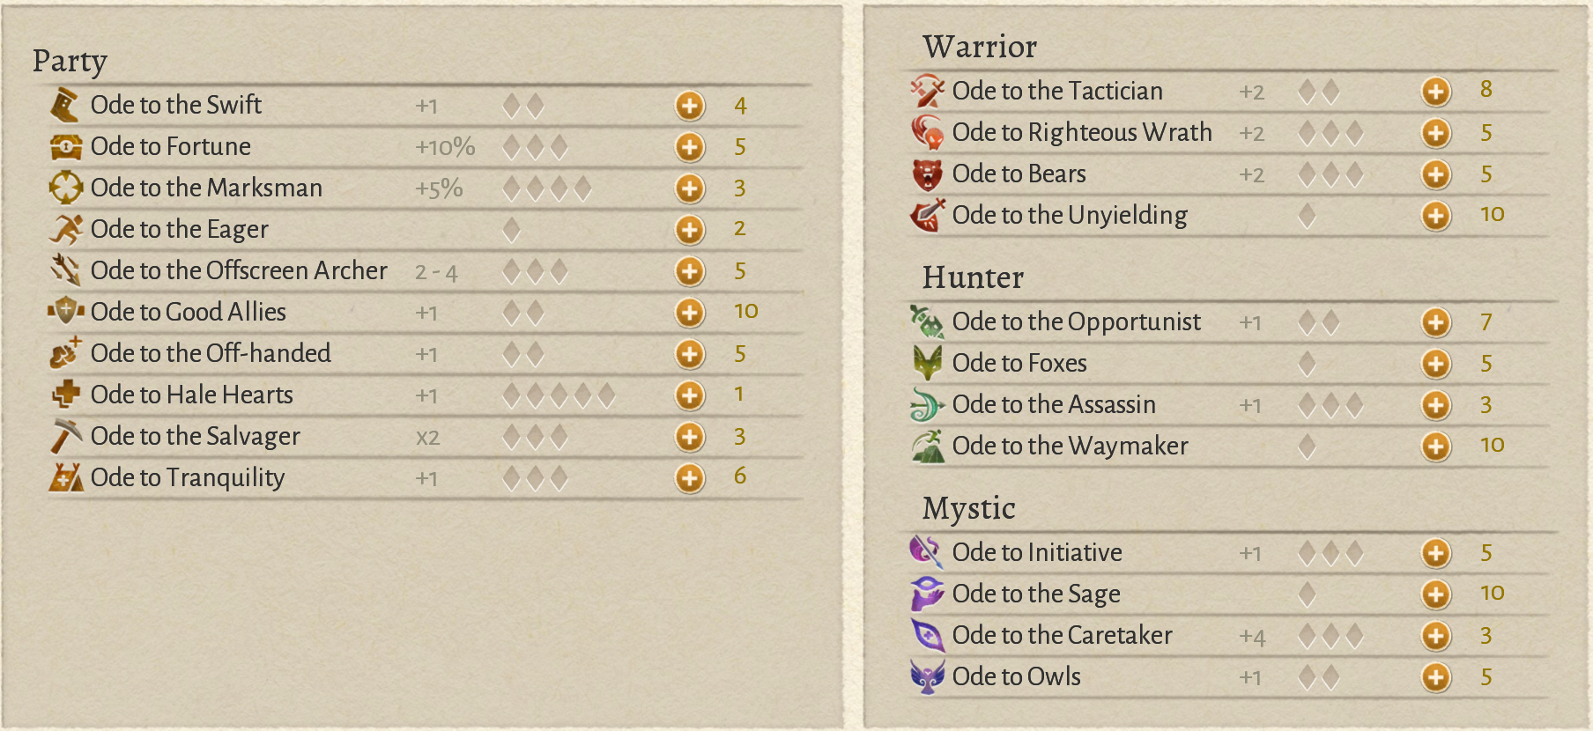Screen dimensions: 1593x731
Task: Upgrade Ode to the Unyielding with plus button
Action: pyautogui.click(x=1436, y=216)
